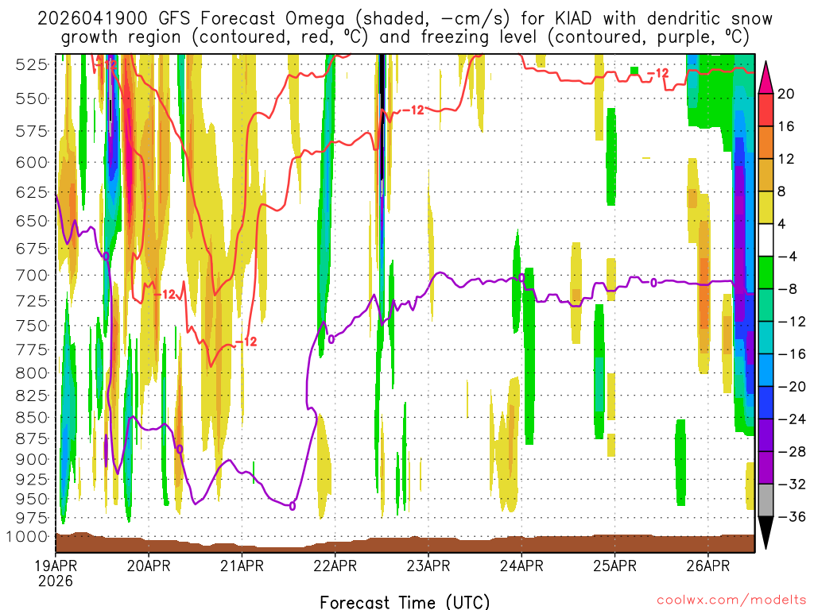The height and width of the screenshot is (610, 814).
Task: Click the 900 pressure level label
Action: click(31, 460)
